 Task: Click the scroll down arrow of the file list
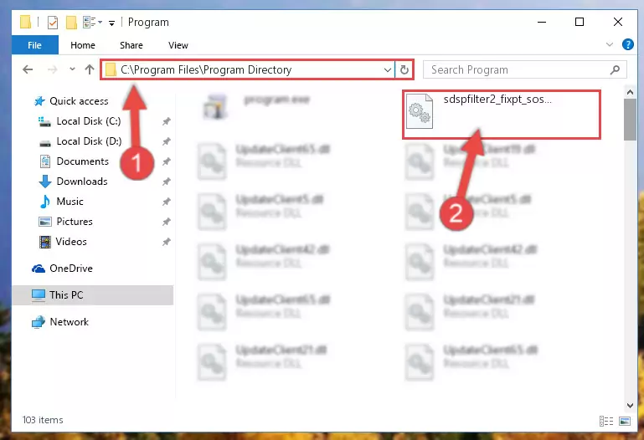pos(630,405)
